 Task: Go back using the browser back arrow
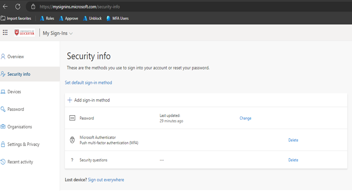click(x=5, y=6)
